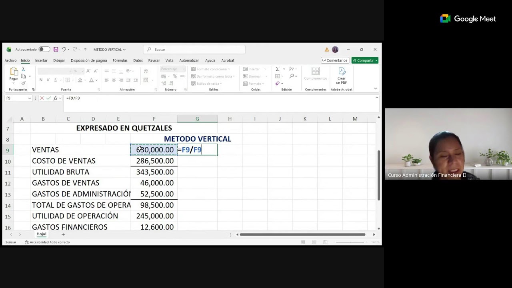
Task: Click the Normal view icon in status bar
Action: 303,242
